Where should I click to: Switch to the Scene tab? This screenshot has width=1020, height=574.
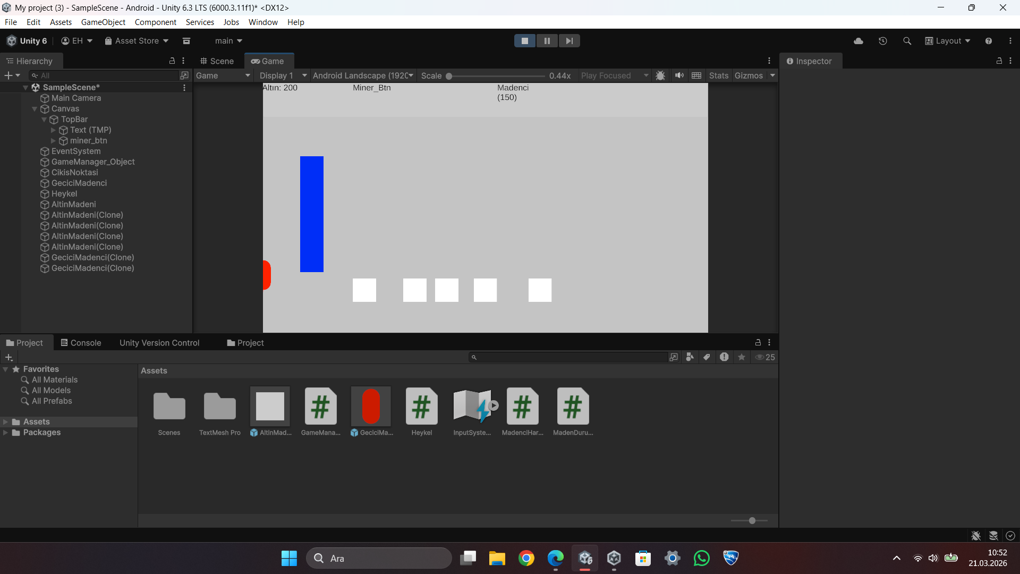point(217,61)
